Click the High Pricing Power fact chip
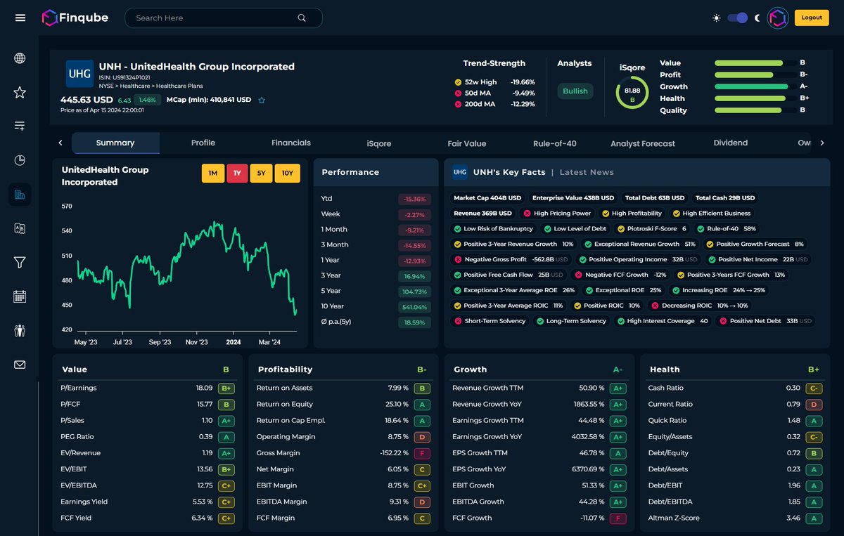 (x=557, y=213)
